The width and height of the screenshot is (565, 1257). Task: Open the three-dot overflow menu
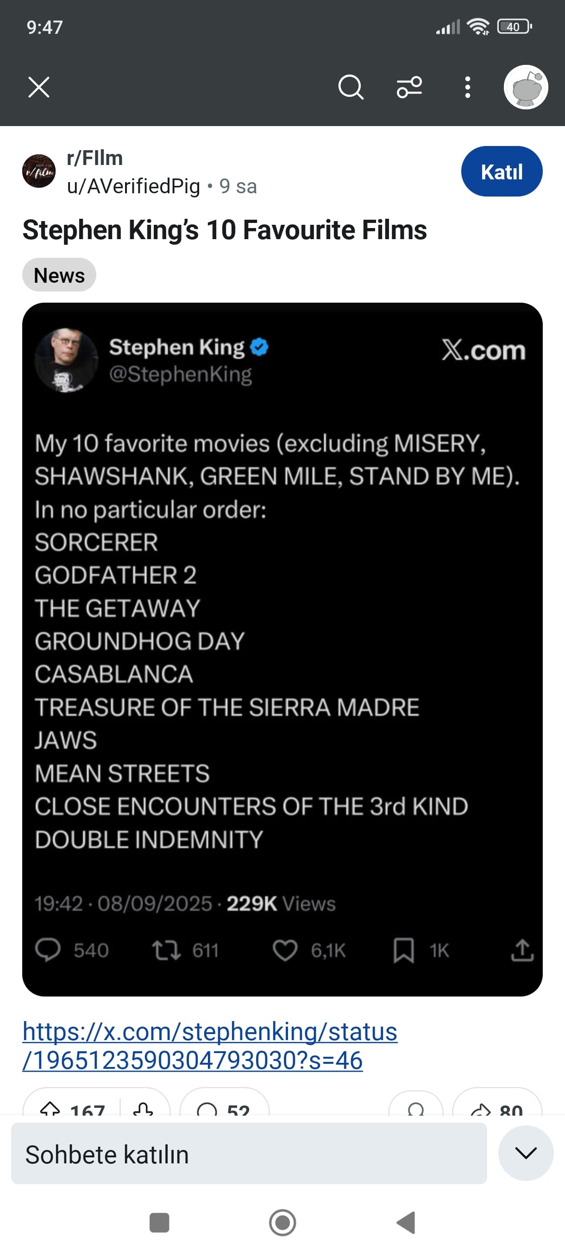467,88
